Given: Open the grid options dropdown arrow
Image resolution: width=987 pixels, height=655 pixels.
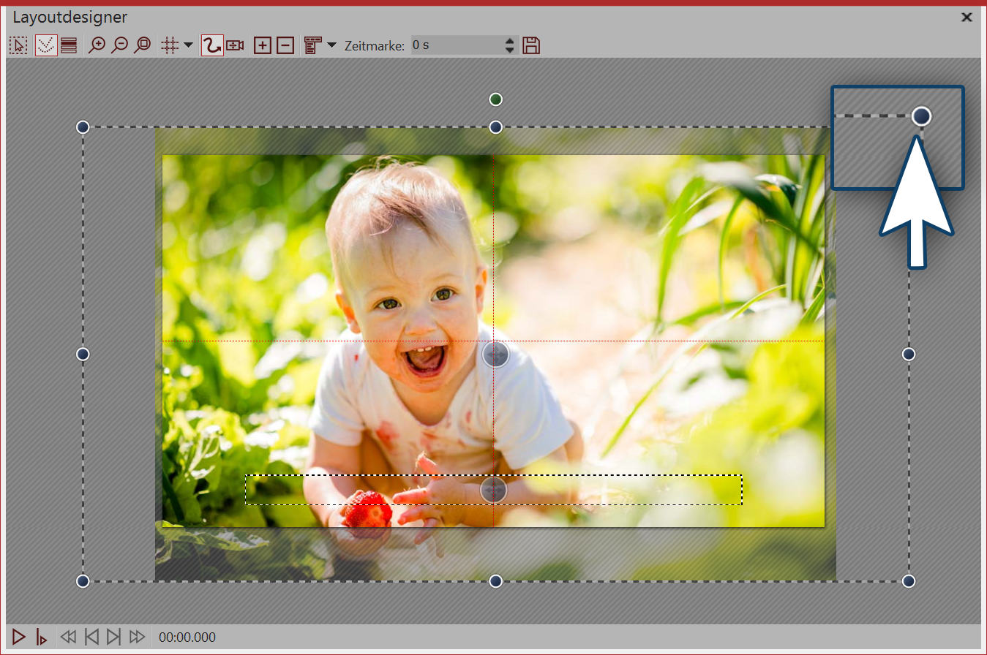Looking at the screenshot, I should click(x=188, y=45).
